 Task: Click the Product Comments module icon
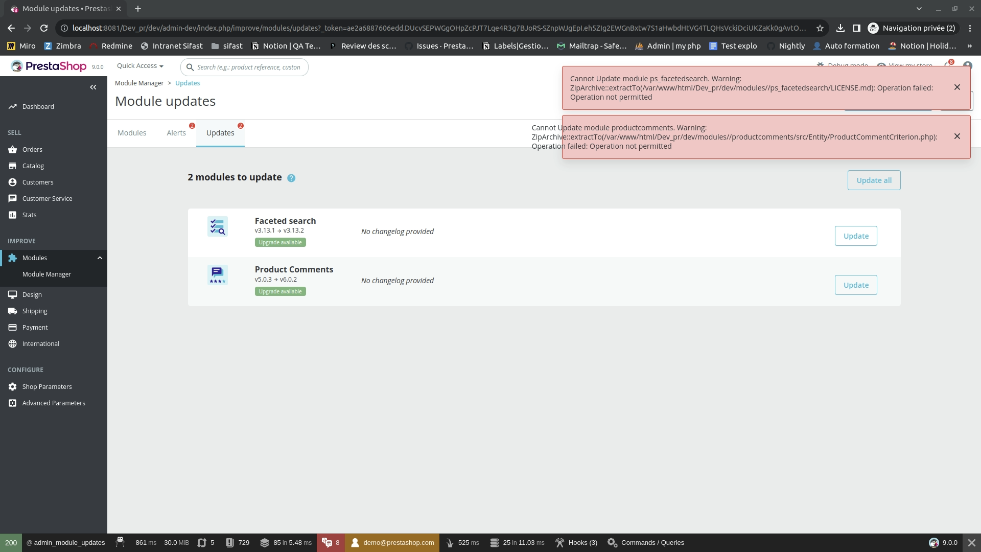pyautogui.click(x=217, y=275)
